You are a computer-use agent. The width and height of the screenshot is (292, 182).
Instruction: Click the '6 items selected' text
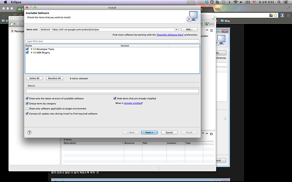[79, 78]
